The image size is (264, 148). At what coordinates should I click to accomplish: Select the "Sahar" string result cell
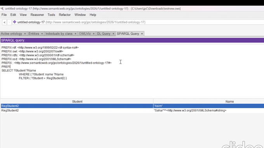pyautogui.click(x=208, y=111)
